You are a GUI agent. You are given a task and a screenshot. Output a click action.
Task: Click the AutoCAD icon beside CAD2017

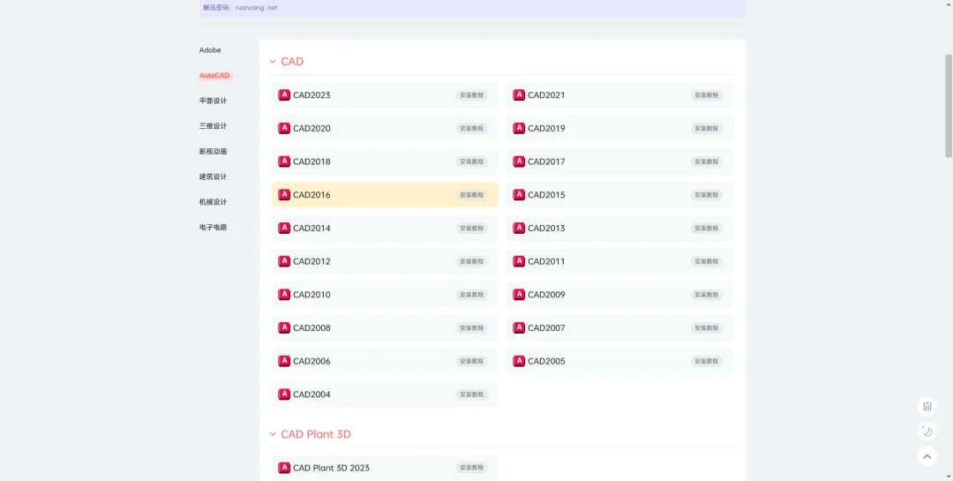pos(519,162)
